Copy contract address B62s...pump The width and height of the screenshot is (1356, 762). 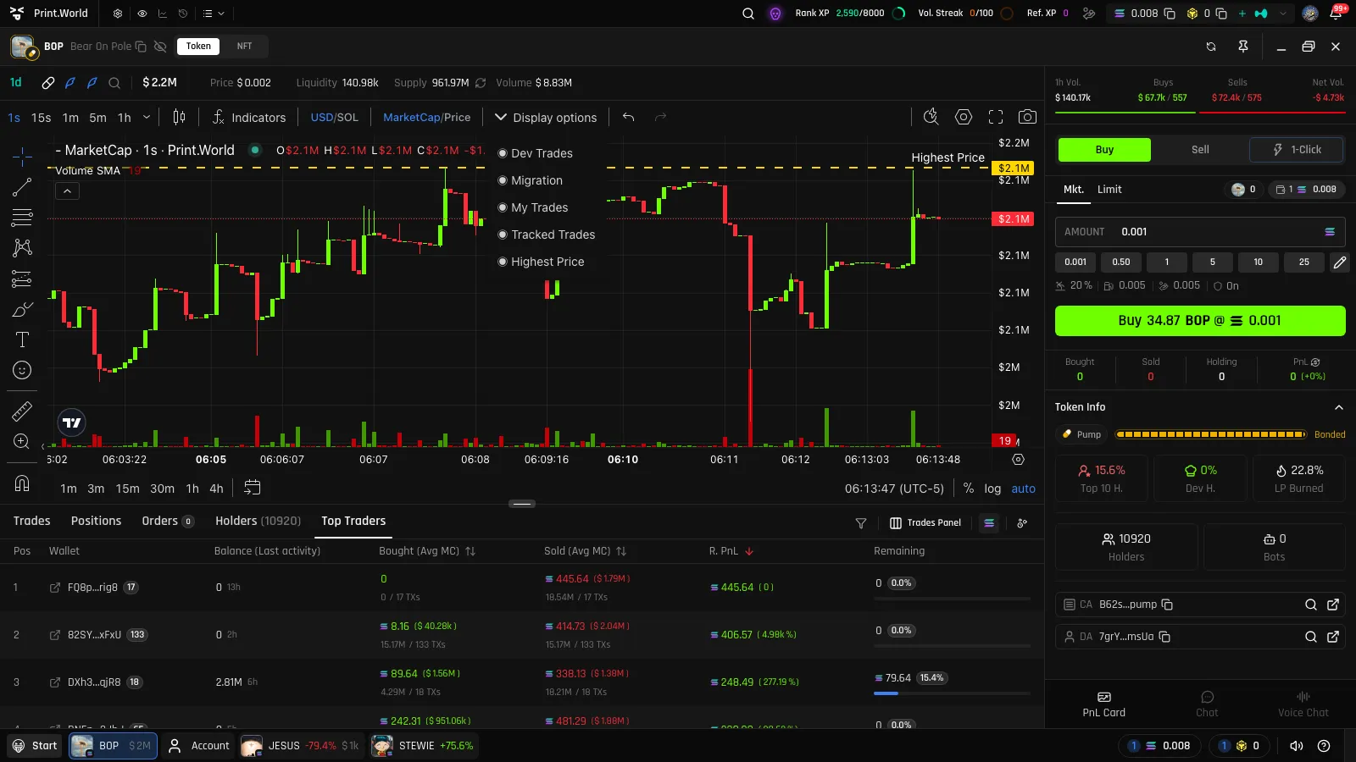[x=1167, y=605]
